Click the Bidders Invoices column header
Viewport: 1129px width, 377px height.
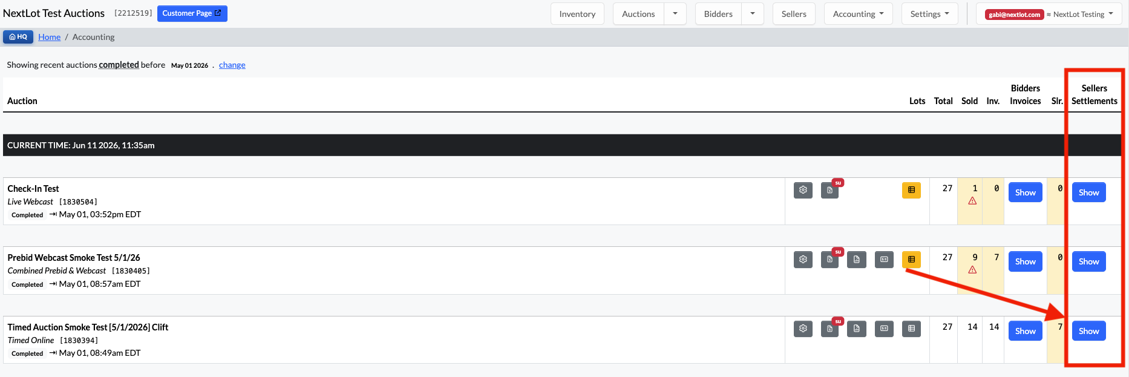click(1025, 94)
